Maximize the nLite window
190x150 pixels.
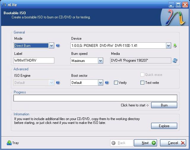click(178, 4)
